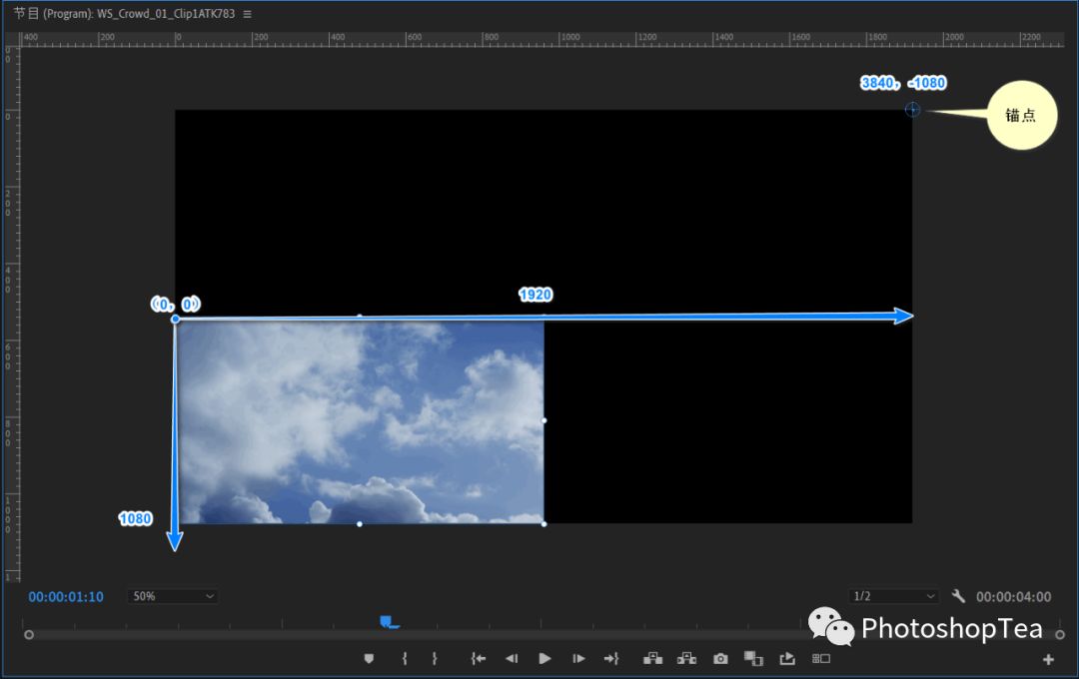Click the export share arrow icon
Screen dimensions: 1079x679
(786, 658)
